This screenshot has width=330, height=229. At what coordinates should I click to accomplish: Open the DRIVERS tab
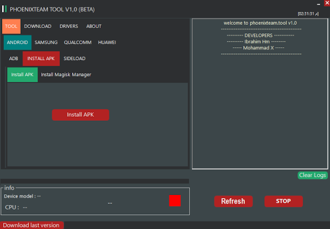(x=69, y=26)
